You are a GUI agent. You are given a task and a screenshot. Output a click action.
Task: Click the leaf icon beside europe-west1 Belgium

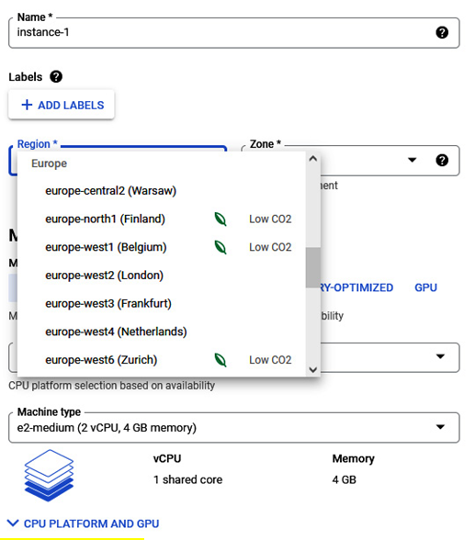coord(221,247)
